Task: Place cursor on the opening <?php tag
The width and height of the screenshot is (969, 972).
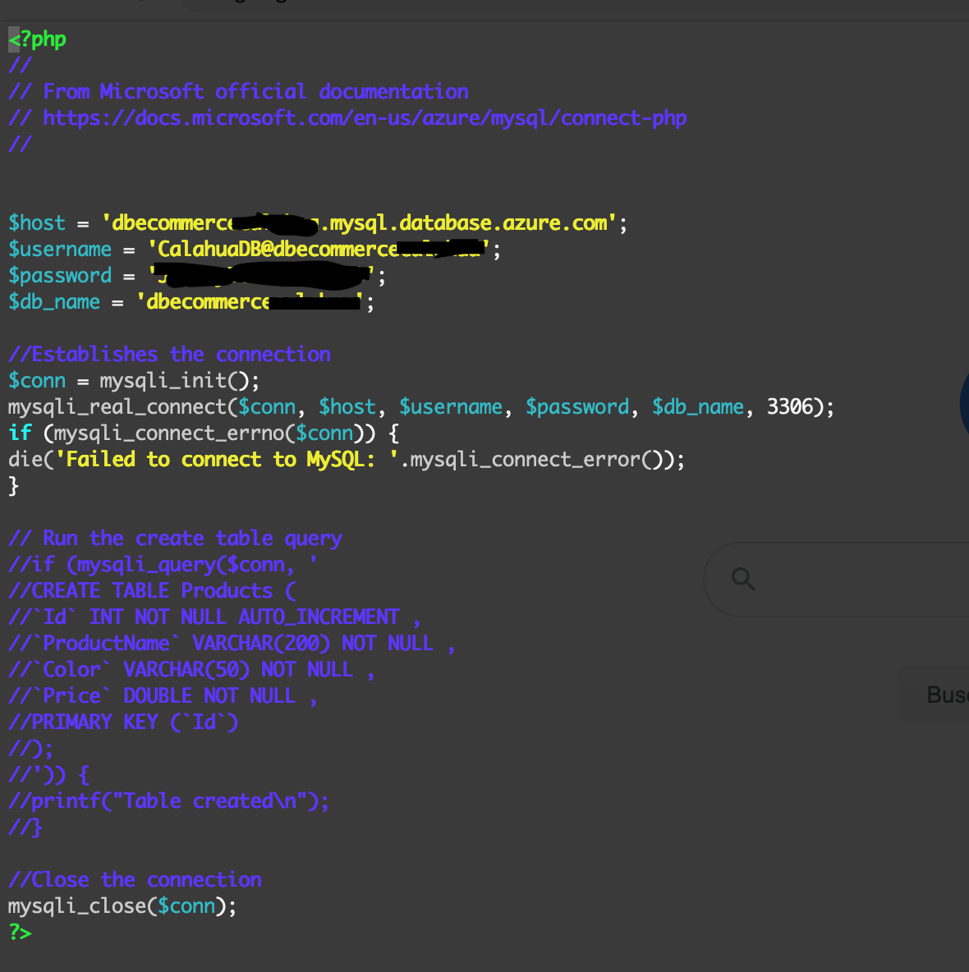Action: point(37,39)
